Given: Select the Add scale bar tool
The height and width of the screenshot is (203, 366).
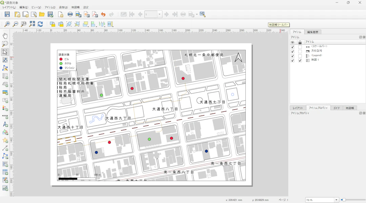Looking at the screenshot, I should point(5,117).
